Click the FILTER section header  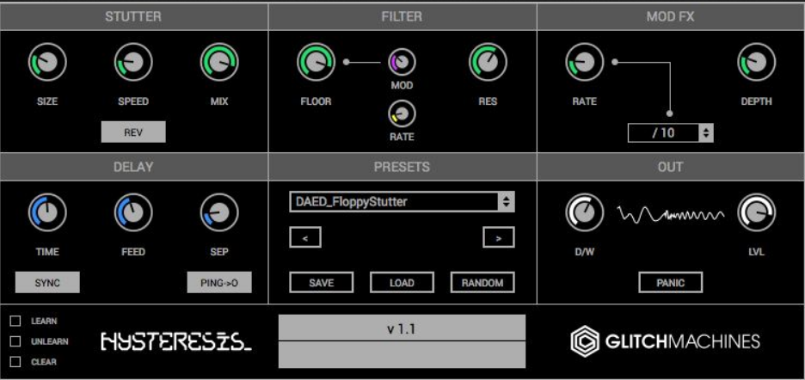(402, 16)
